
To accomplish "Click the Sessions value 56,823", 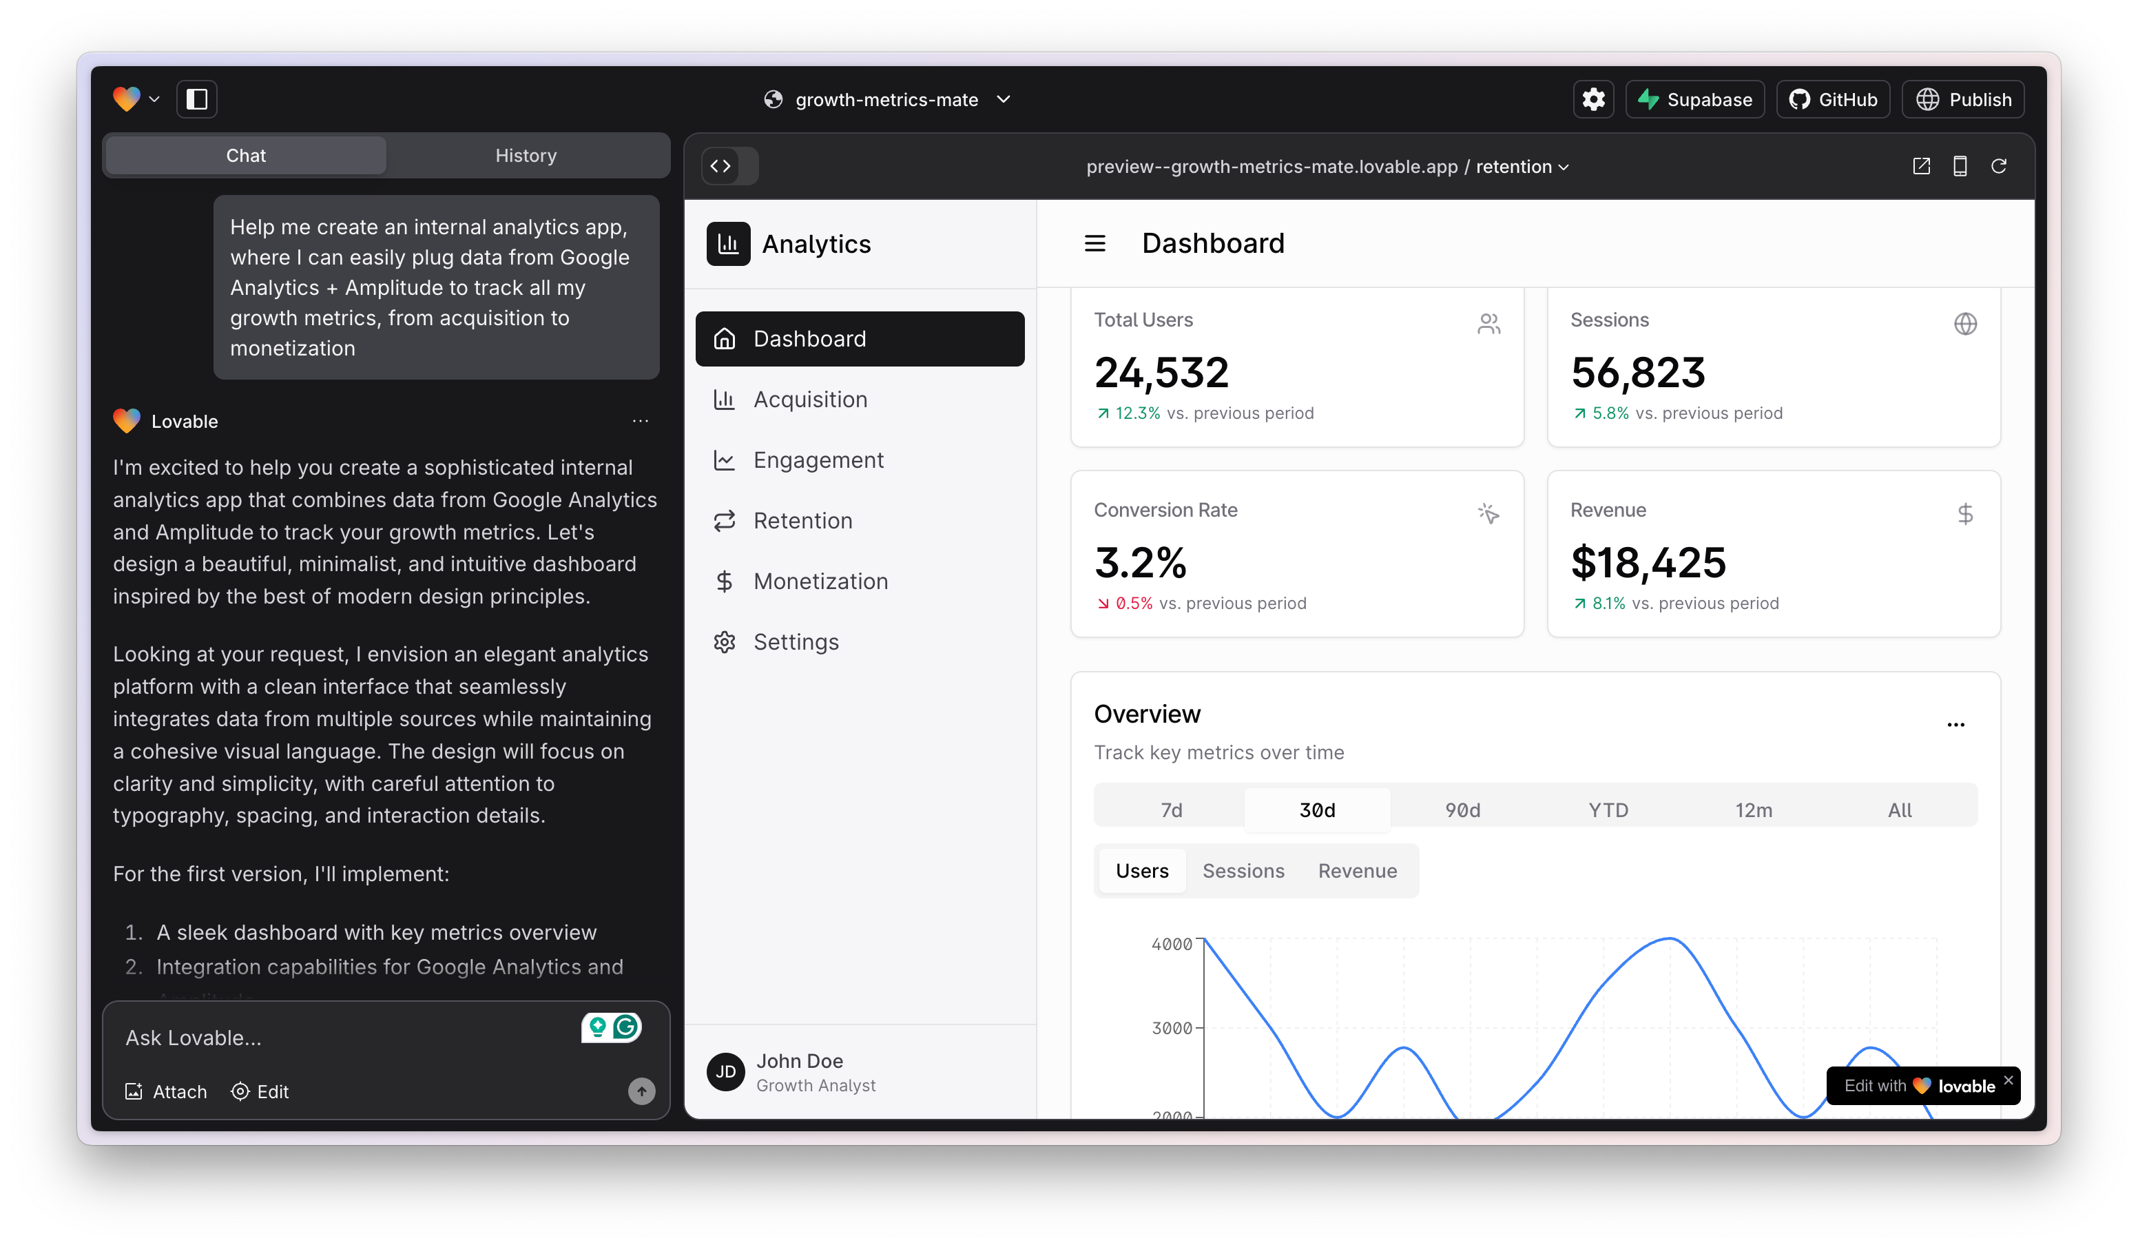I will pyautogui.click(x=1637, y=373).
